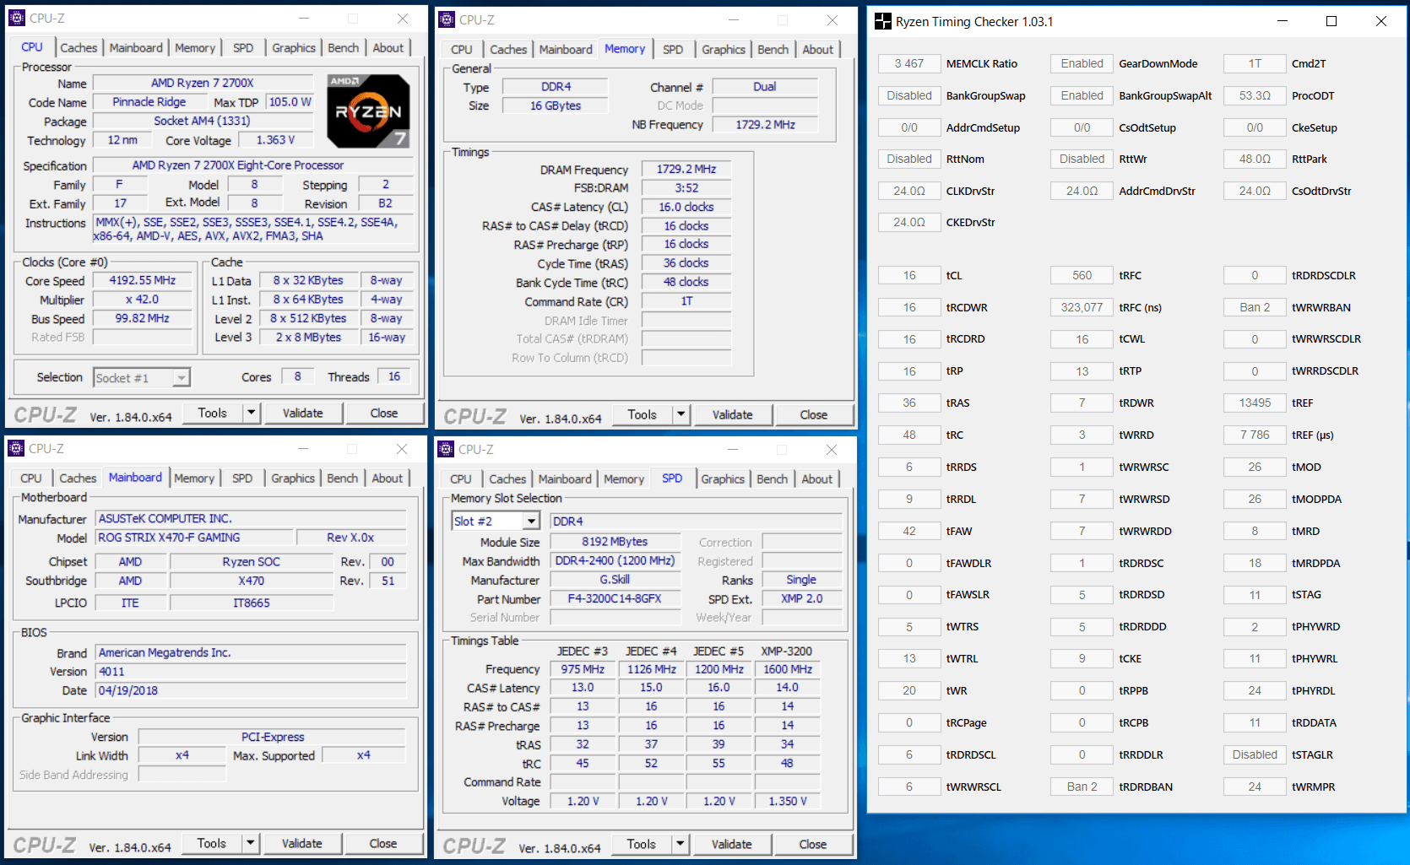Click the Level 3 cache 2 x 8 MBytes
This screenshot has width=1410, height=865.
pos(308,337)
